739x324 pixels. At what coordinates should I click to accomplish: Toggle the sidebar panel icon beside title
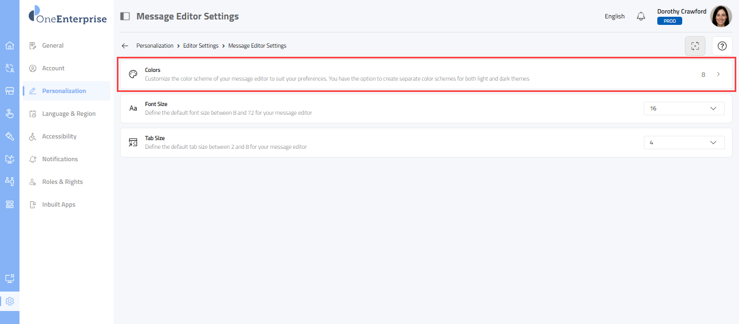coord(125,16)
